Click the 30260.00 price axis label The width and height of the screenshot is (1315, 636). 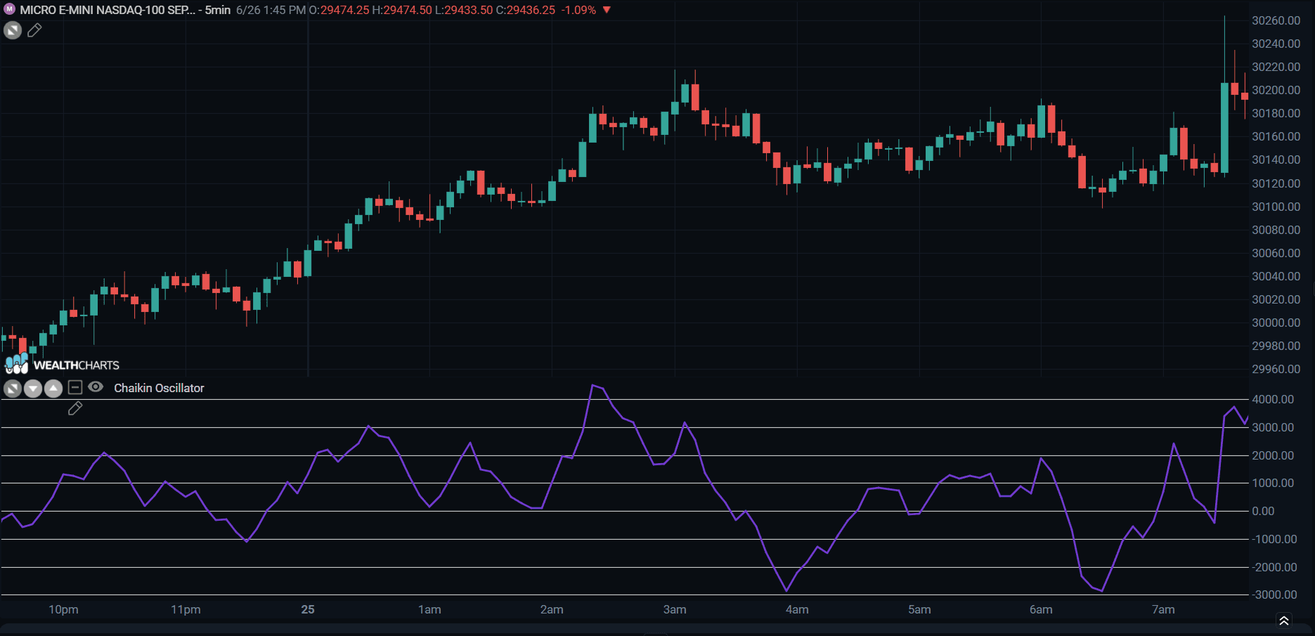pos(1276,20)
